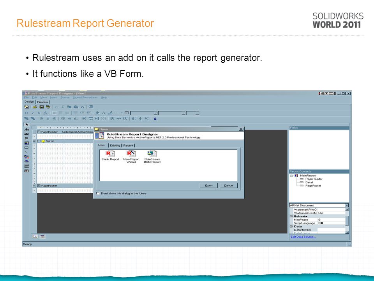Viewport: 374px width, 281px height.
Task: Toggle Bold formatting in toolbar
Action: coord(26,113)
